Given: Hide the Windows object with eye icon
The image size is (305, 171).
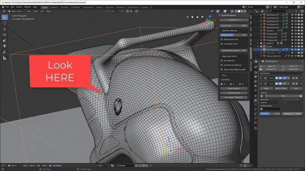Looking at the screenshot, I should [295, 30].
